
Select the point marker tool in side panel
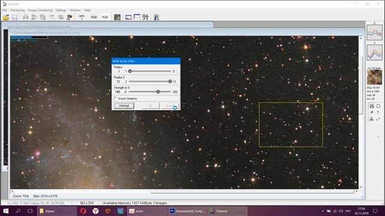(x=378, y=119)
